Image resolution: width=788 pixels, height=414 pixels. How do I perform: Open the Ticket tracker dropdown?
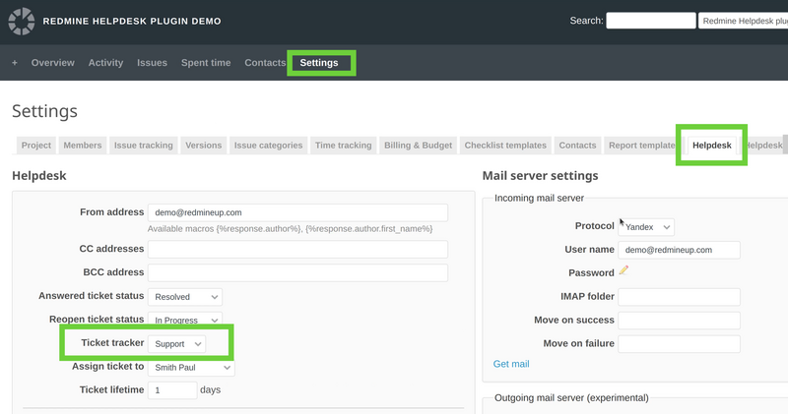click(x=177, y=344)
